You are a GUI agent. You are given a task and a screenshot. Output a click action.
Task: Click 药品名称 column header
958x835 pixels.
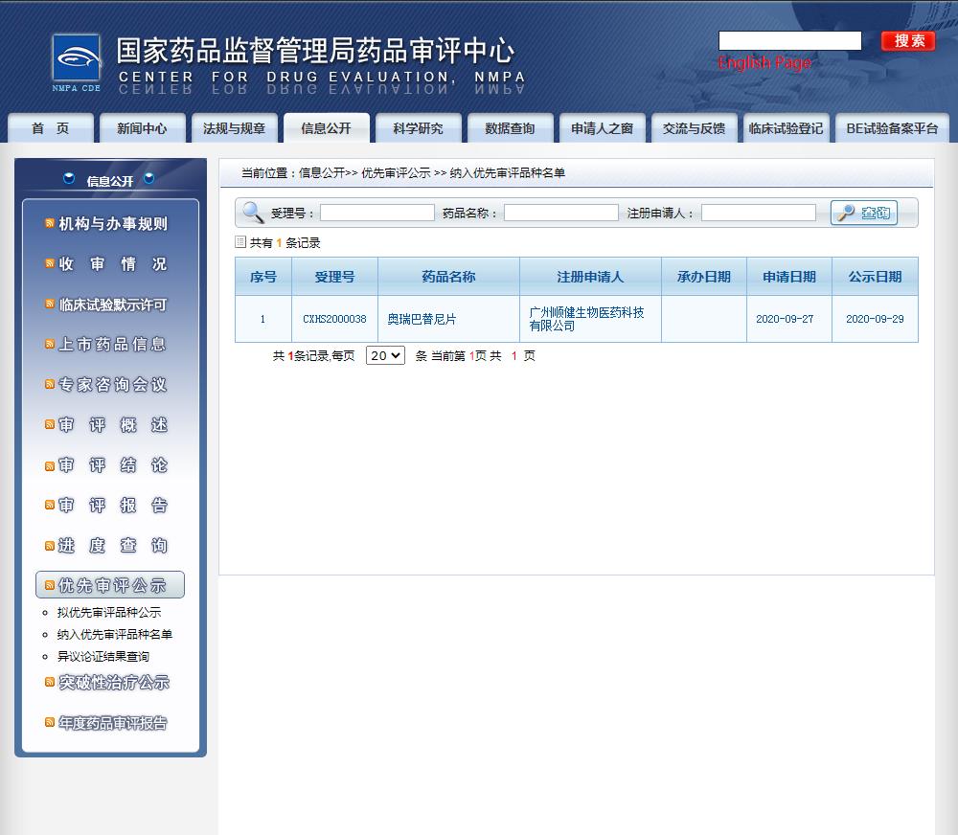coord(448,277)
